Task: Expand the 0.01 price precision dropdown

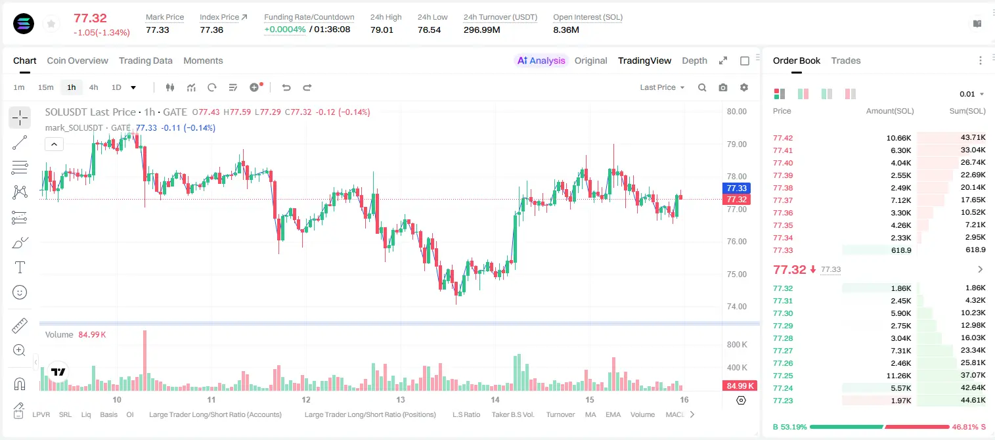Action: pos(972,94)
